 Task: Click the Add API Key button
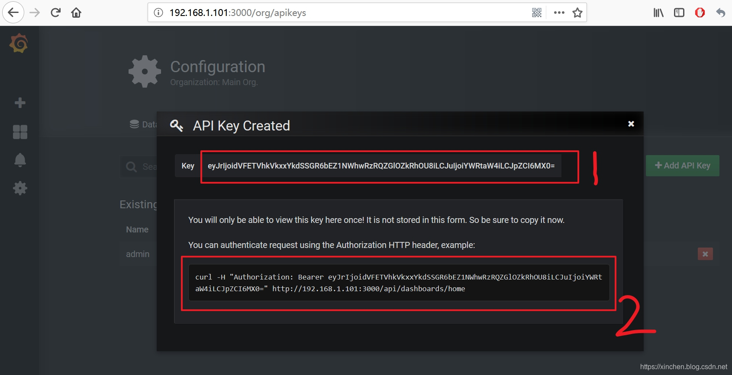click(x=683, y=165)
